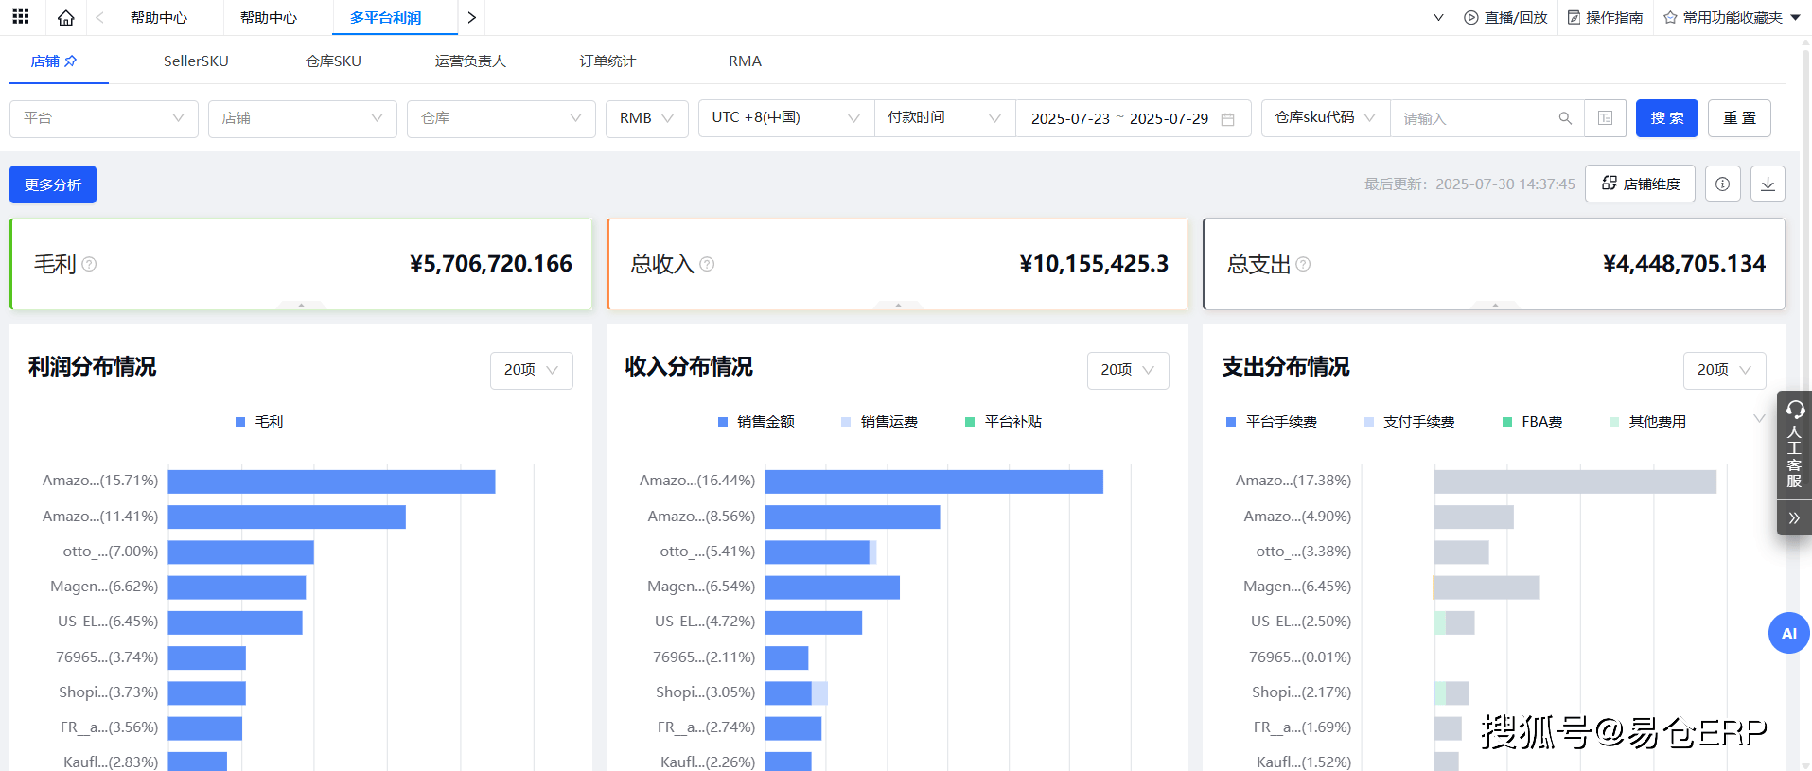Switch to the SellerSKU tab
Image resolution: width=1812 pixels, height=771 pixels.
coord(196,61)
